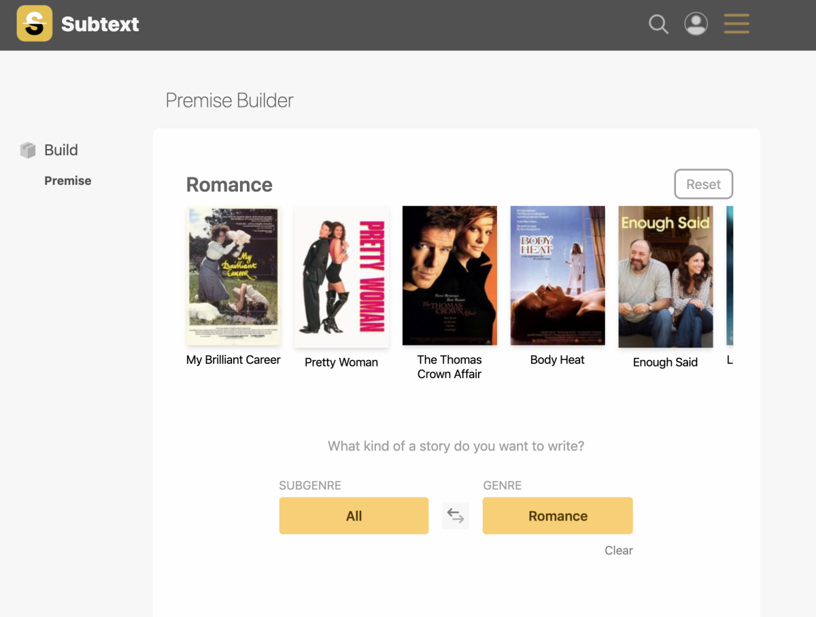Image resolution: width=816 pixels, height=617 pixels.
Task: Click the Clear link
Action: tap(619, 550)
